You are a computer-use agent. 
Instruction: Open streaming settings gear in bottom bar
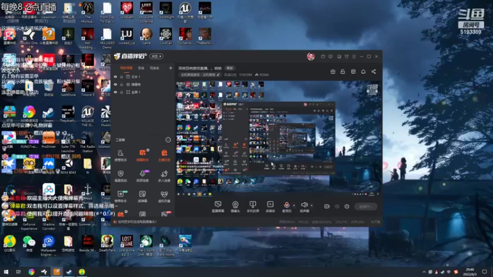pyautogui.click(x=347, y=206)
